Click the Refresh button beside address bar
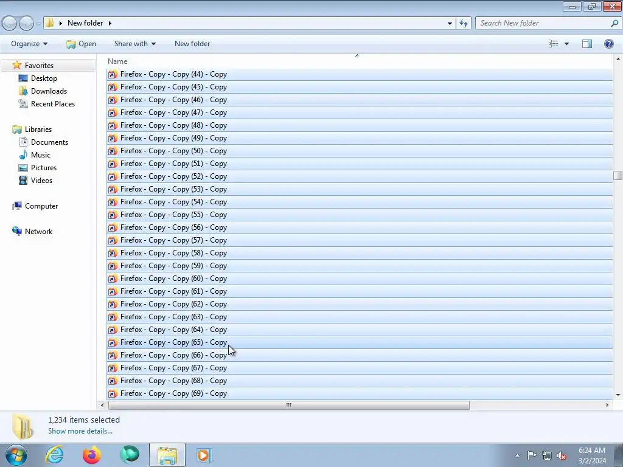This screenshot has width=623, height=467. point(463,23)
